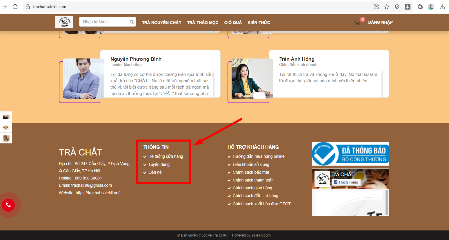Reload the page with browser refresh icon
Viewport: 449px width, 240px height.
pos(15,7)
